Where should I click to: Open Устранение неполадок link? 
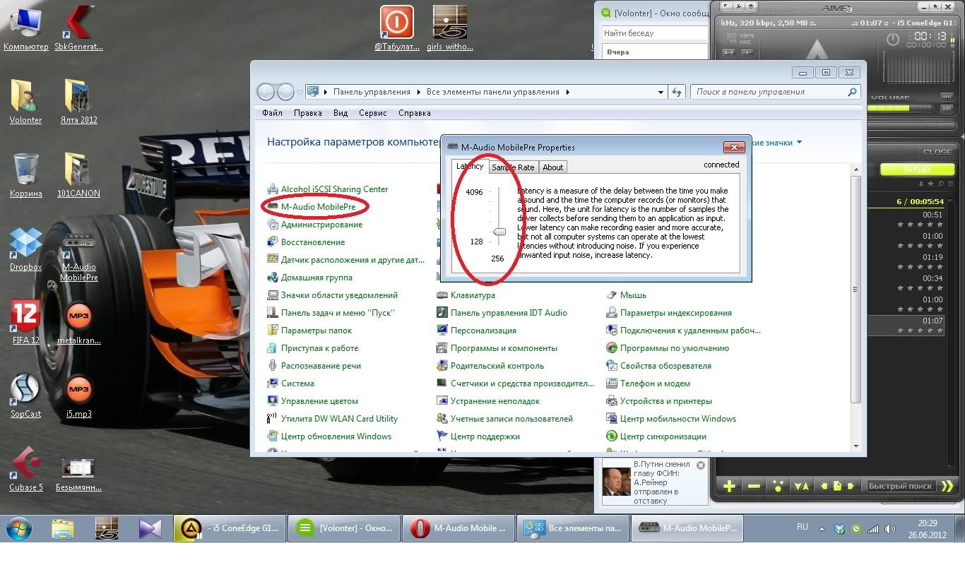click(x=495, y=401)
